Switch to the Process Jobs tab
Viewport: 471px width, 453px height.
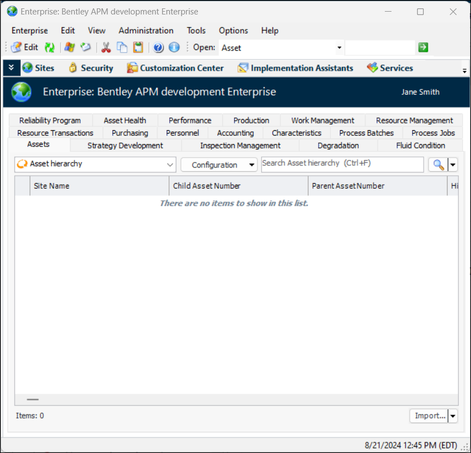click(x=433, y=133)
